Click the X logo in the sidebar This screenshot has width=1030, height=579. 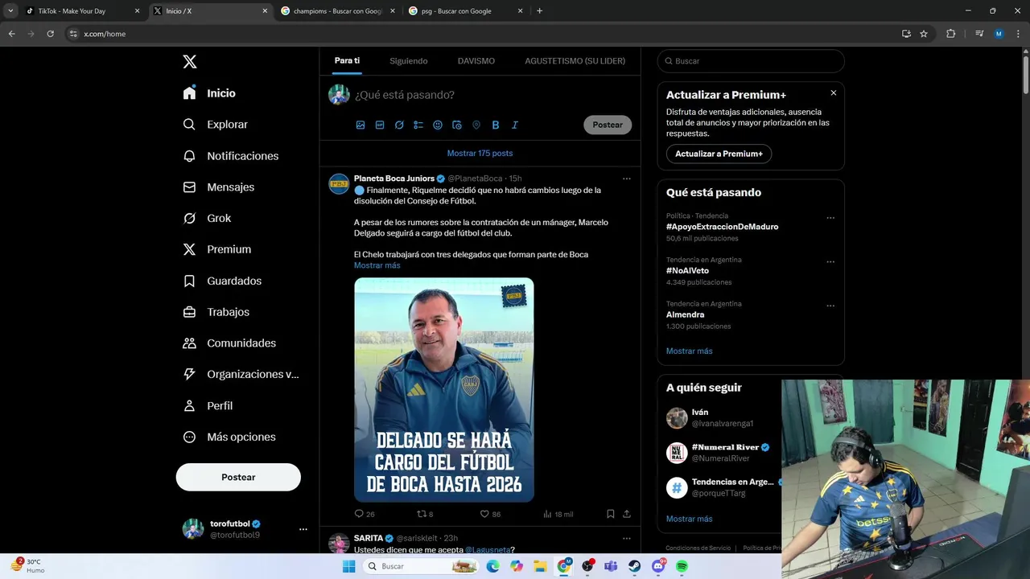pos(189,62)
